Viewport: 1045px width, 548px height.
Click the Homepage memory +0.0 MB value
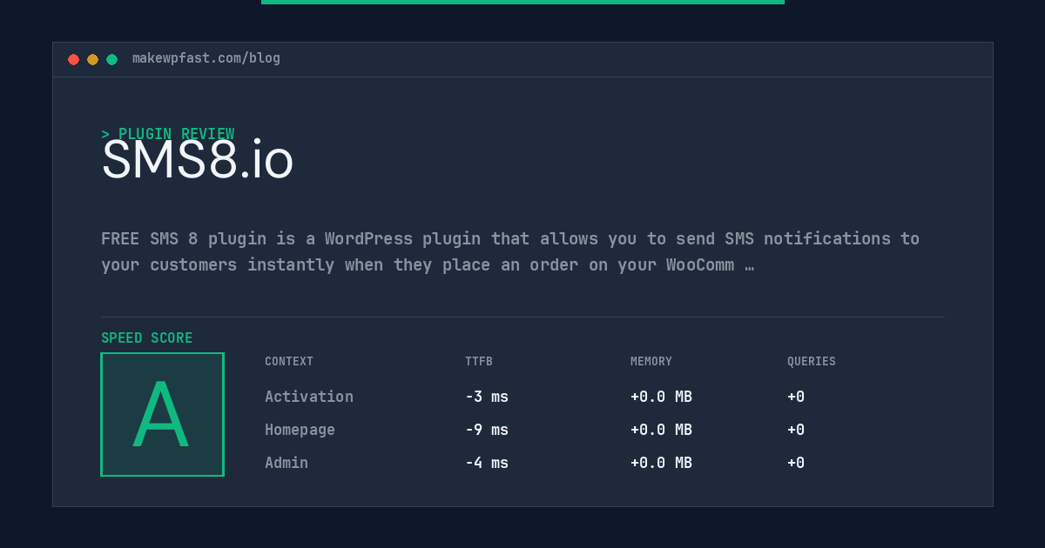click(x=661, y=430)
